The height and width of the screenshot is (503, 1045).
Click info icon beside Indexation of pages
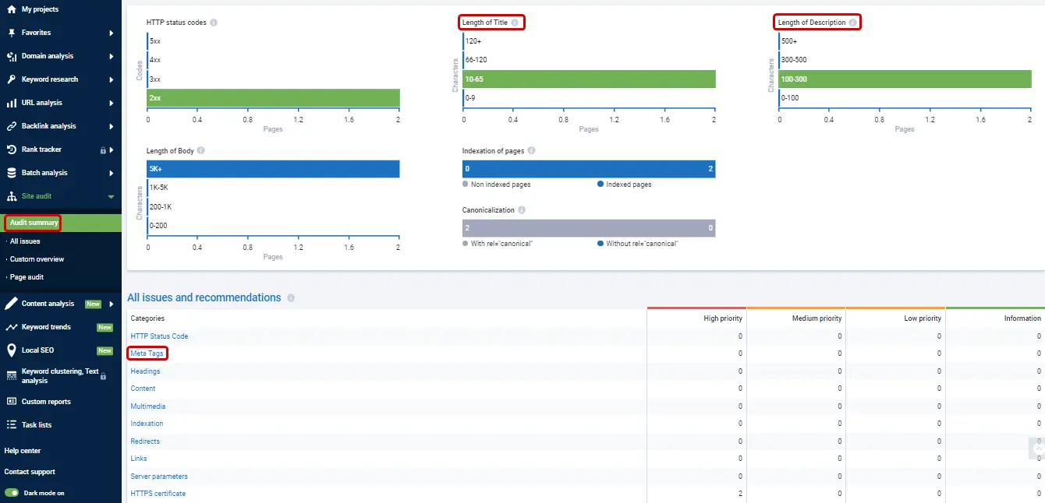point(532,150)
